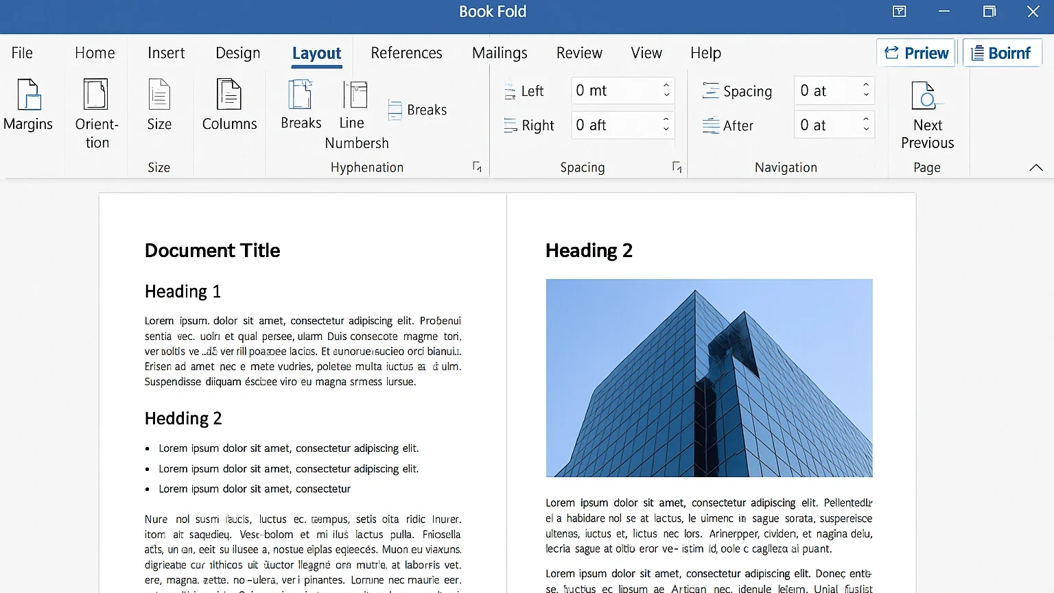
Task: Click the Orientation page icon
Action: [95, 95]
